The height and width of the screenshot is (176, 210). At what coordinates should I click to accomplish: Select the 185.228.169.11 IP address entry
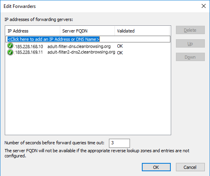coord(29,52)
